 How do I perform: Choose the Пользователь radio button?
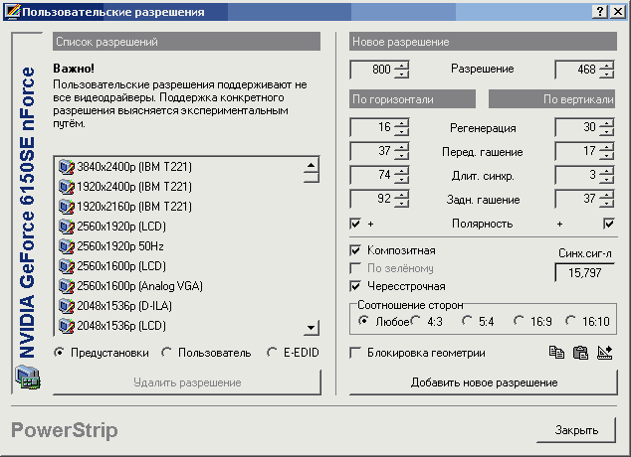[167, 353]
